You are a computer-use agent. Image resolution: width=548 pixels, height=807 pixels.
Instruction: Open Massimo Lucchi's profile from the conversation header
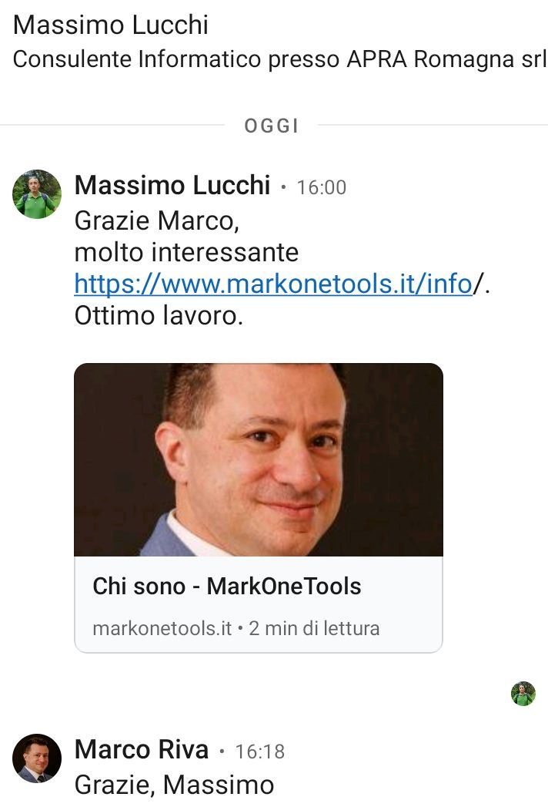click(x=111, y=25)
